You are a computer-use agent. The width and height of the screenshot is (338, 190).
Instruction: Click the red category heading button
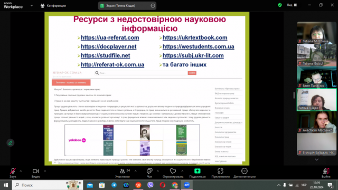[x=71, y=82]
